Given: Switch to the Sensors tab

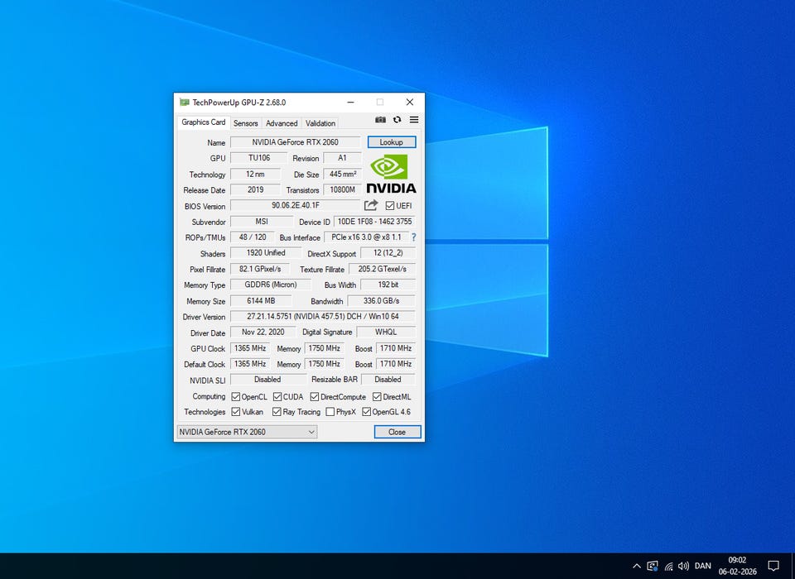Looking at the screenshot, I should 245,123.
